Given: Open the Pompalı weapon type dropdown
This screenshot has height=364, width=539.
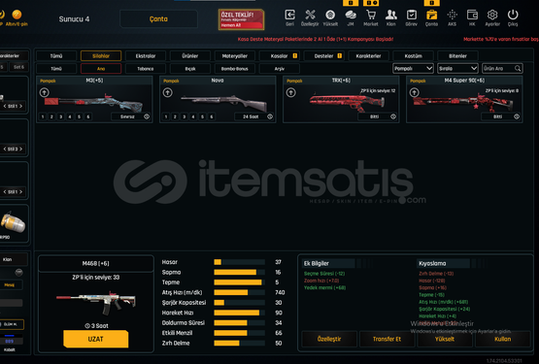Looking at the screenshot, I should (x=413, y=68).
